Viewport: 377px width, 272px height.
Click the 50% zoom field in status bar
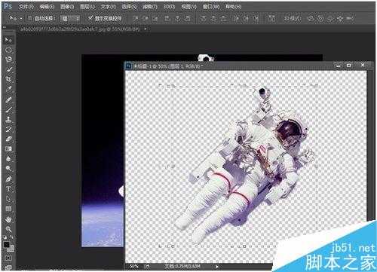[134, 267]
